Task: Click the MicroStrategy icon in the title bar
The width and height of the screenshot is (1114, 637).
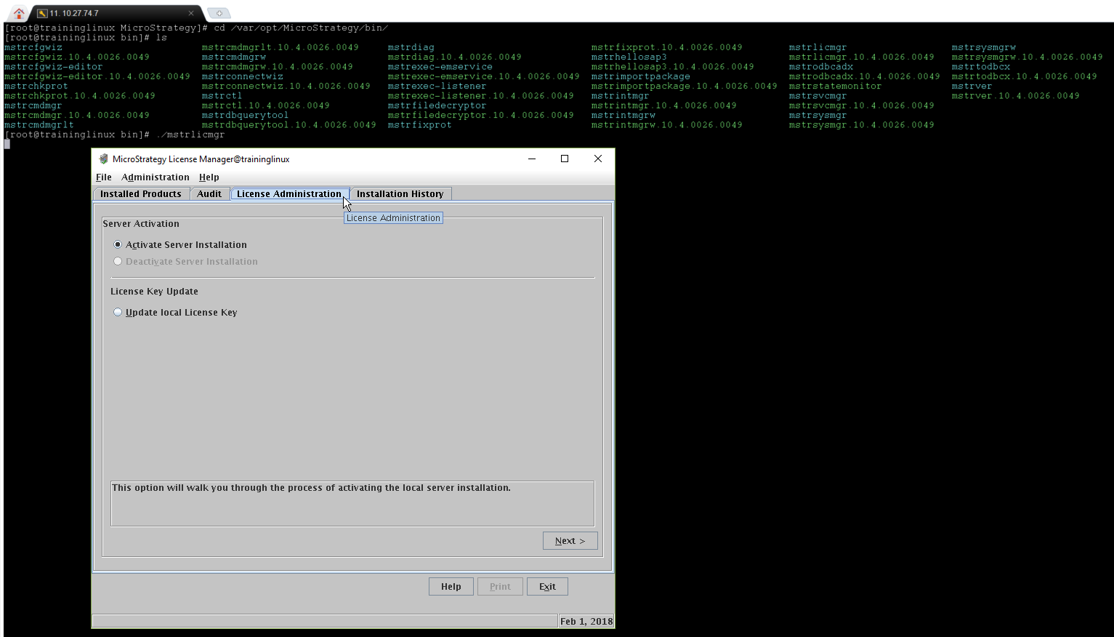Action: (102, 159)
